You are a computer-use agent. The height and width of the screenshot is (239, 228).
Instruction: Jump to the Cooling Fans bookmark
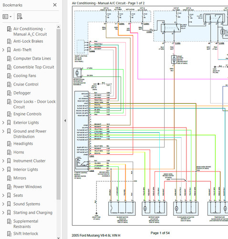pos(25,76)
